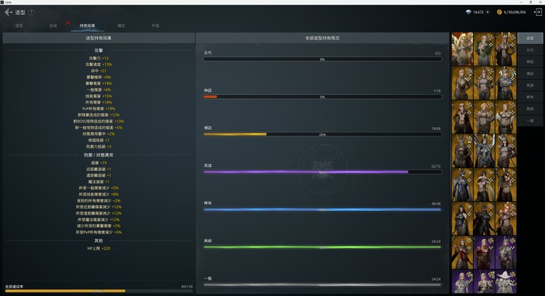Click the exit door icon
This screenshot has width=545, height=296.
(x=537, y=12)
